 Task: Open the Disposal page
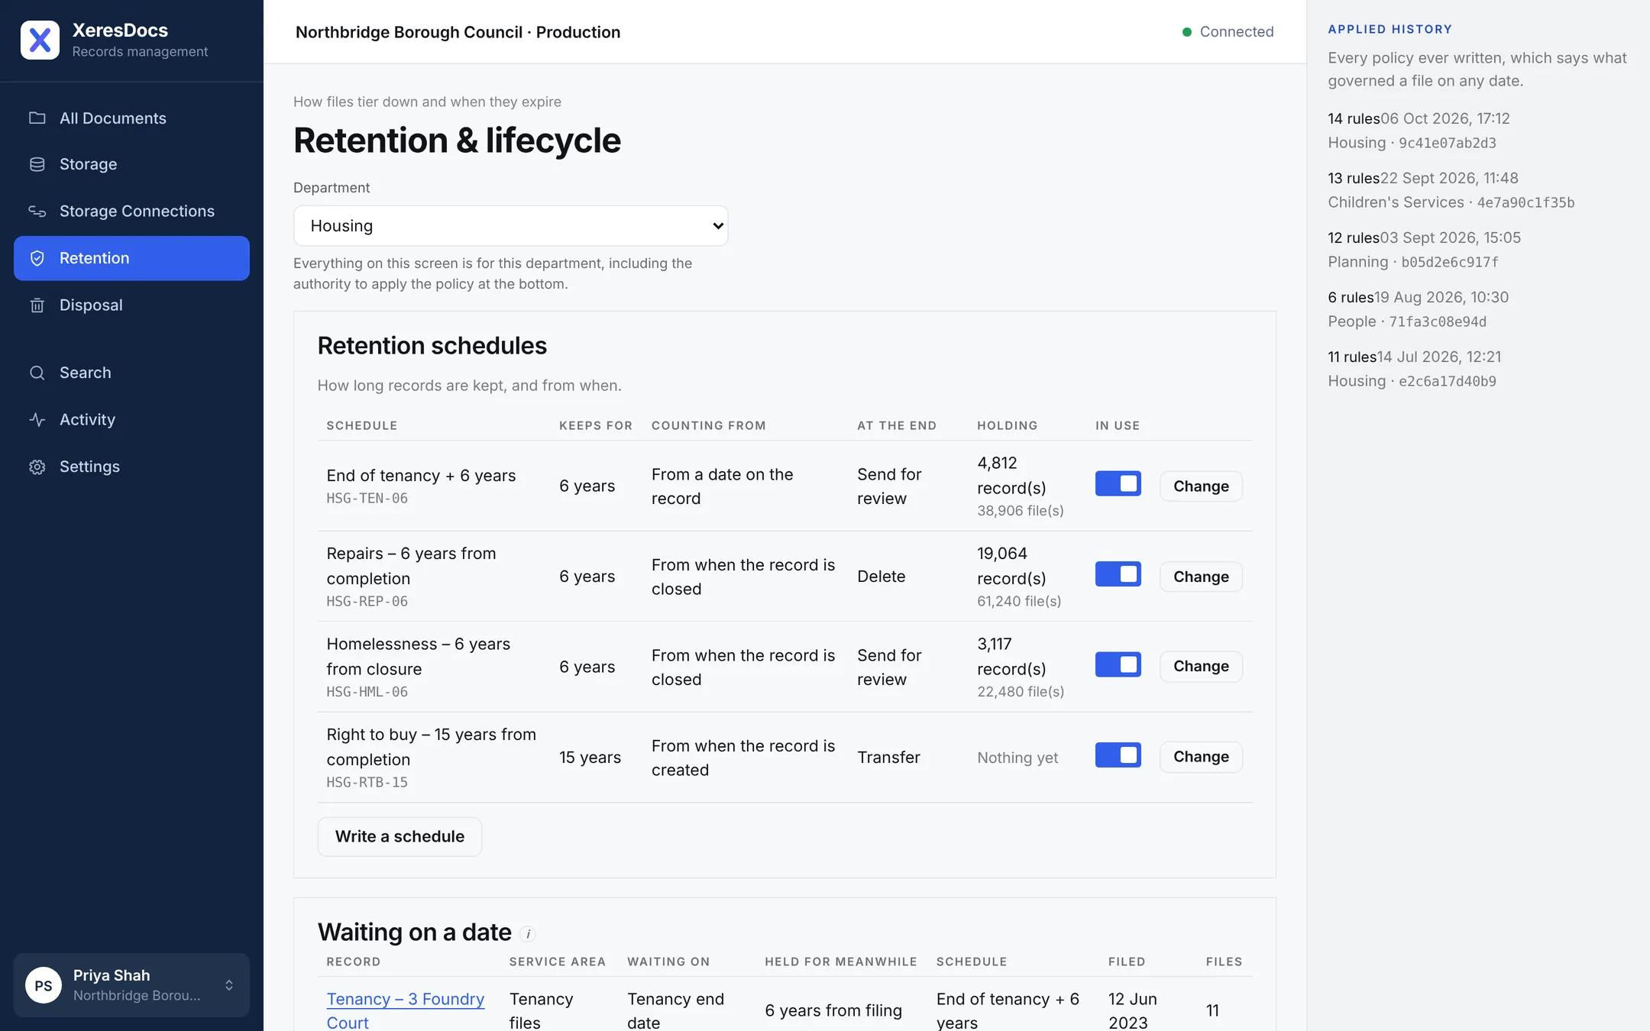pyautogui.click(x=131, y=305)
